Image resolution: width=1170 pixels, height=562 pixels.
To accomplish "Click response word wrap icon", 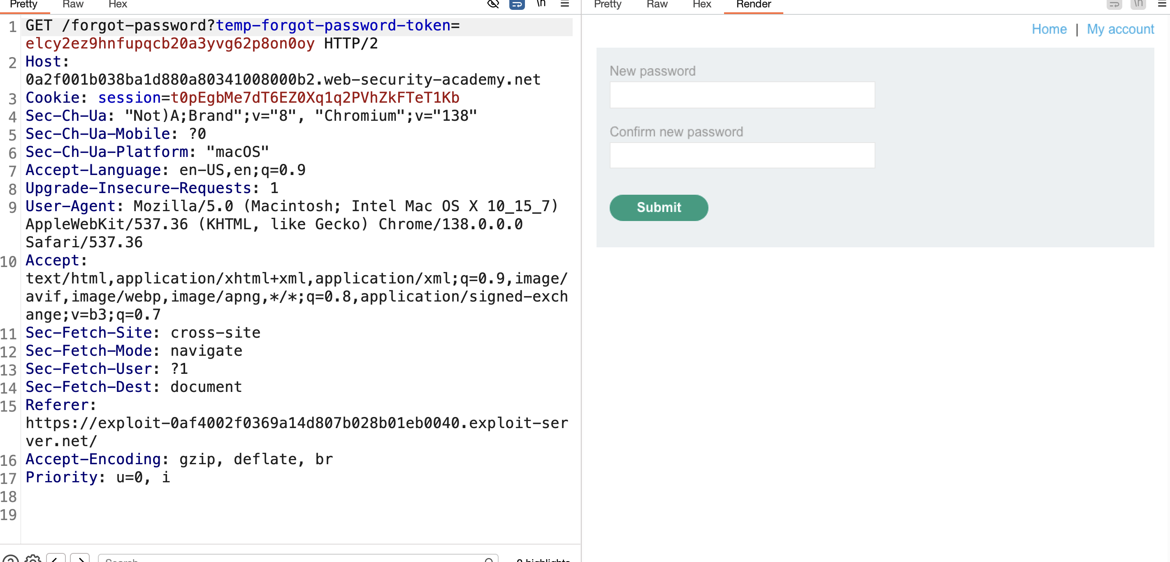I will tap(1114, 4).
